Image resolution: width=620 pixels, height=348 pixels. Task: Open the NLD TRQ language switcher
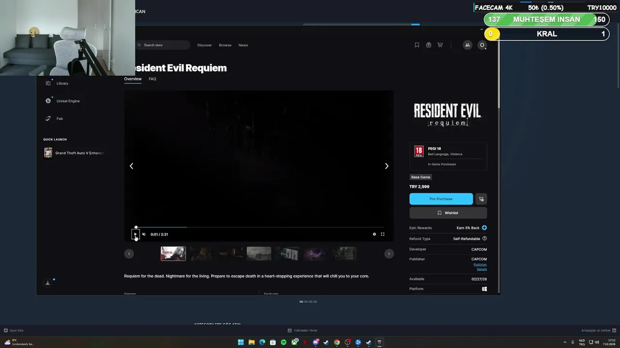582,342
